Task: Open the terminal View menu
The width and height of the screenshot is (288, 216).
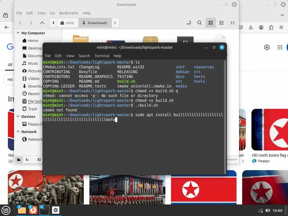Action: coord(70,56)
